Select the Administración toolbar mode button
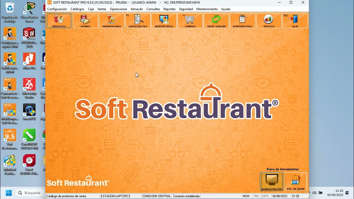This screenshot has width=354, height=199. pyautogui.click(x=272, y=182)
